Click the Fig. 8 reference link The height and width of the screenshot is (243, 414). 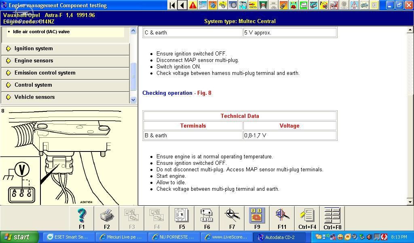pyautogui.click(x=204, y=93)
